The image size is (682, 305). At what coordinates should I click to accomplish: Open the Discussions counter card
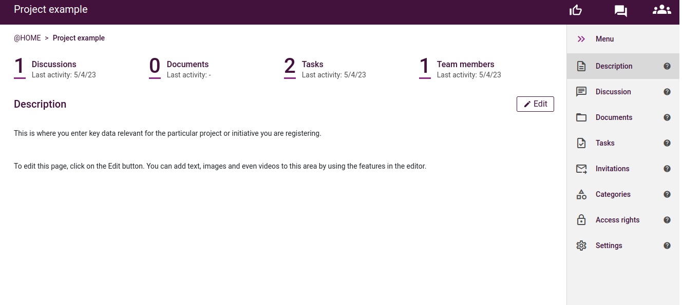click(55, 68)
